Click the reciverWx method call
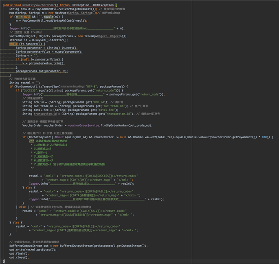The image size is (279, 264). click(66, 9)
